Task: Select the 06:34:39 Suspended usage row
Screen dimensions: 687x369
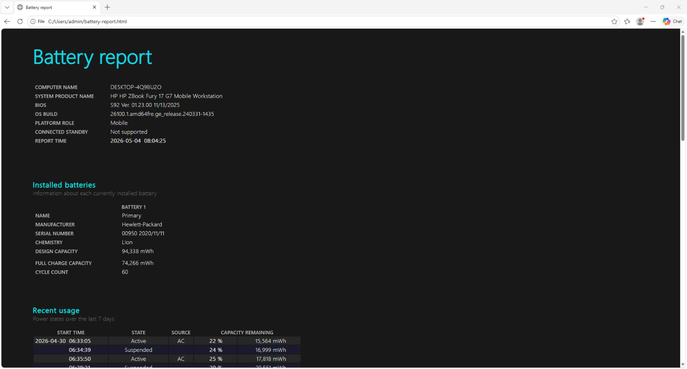Action: [167, 350]
